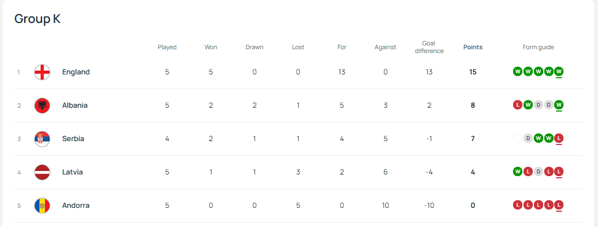Open the England team link
Image resolution: width=598 pixels, height=227 pixels.
coord(76,72)
